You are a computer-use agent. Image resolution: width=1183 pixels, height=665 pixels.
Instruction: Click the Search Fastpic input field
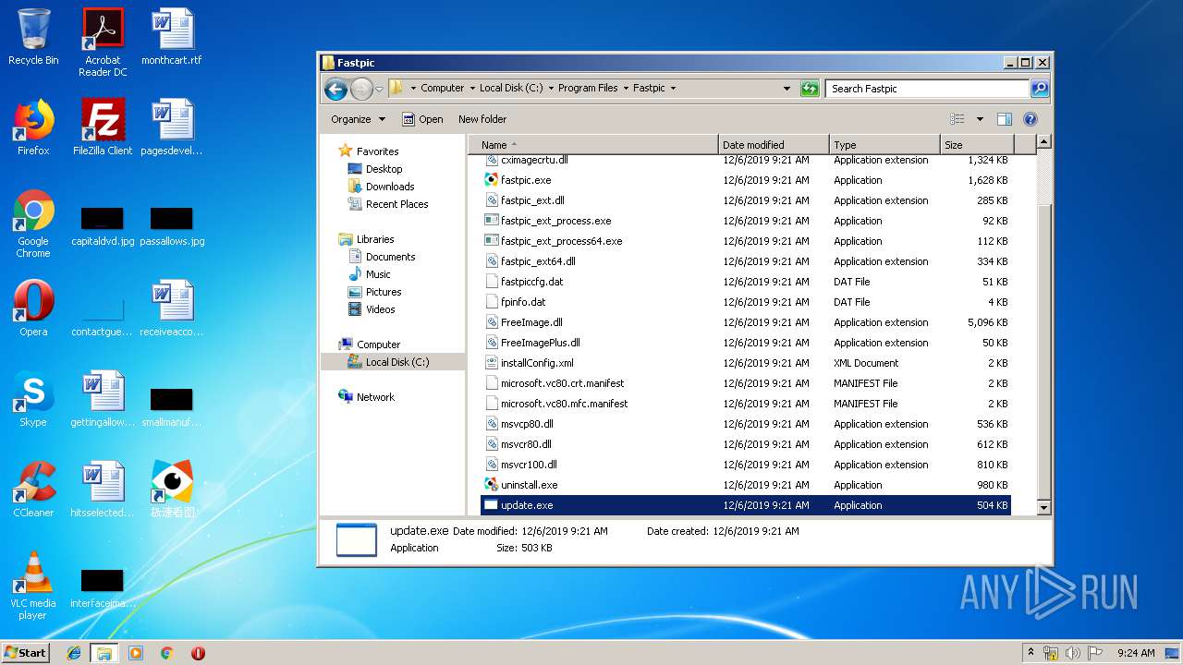[927, 89]
